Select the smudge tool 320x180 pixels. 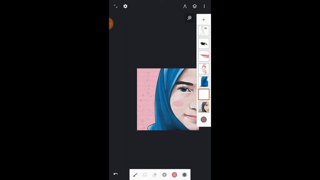point(145,175)
